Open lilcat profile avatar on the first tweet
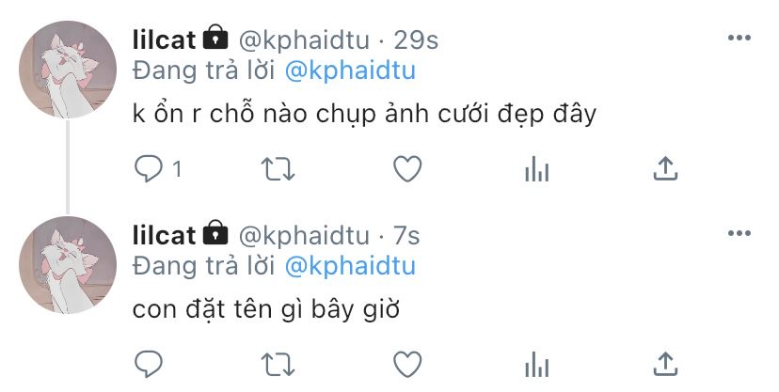Viewport: 779px width, 392px height. click(68, 70)
